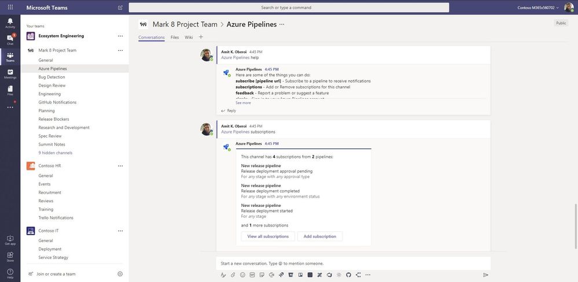578x282 pixels.
Task: Start a Meet now video call
Action: click(272, 274)
